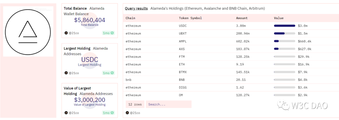Open @21co author link under Largest Holding card
The width and height of the screenshot is (339, 120).
[74, 73]
